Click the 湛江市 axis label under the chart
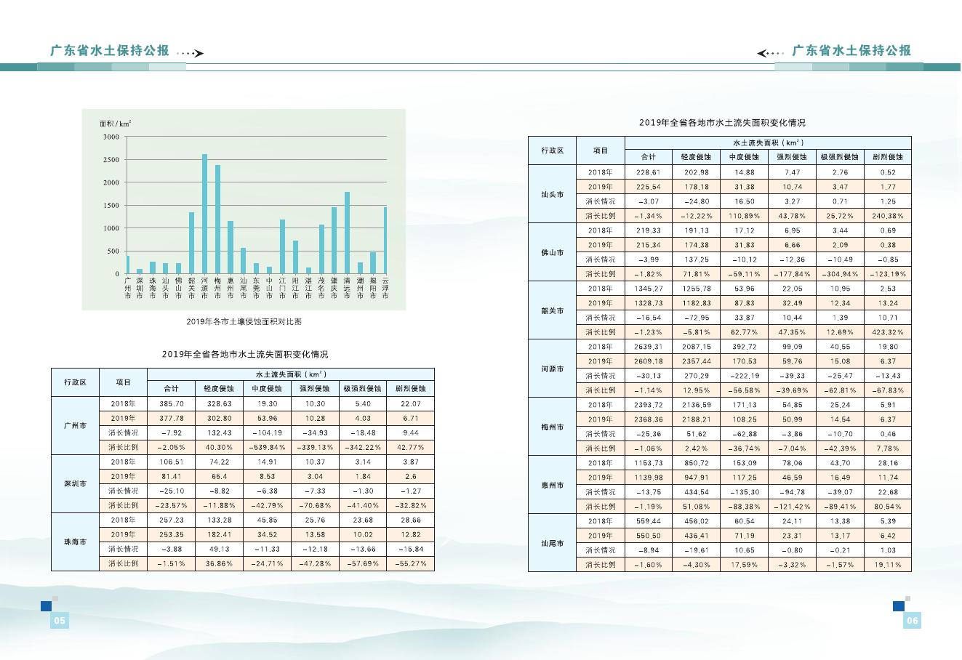 tap(308, 288)
